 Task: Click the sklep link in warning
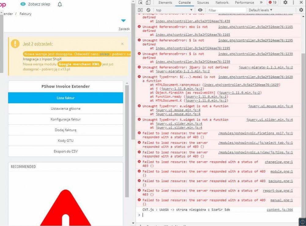pyautogui.click(x=104, y=54)
